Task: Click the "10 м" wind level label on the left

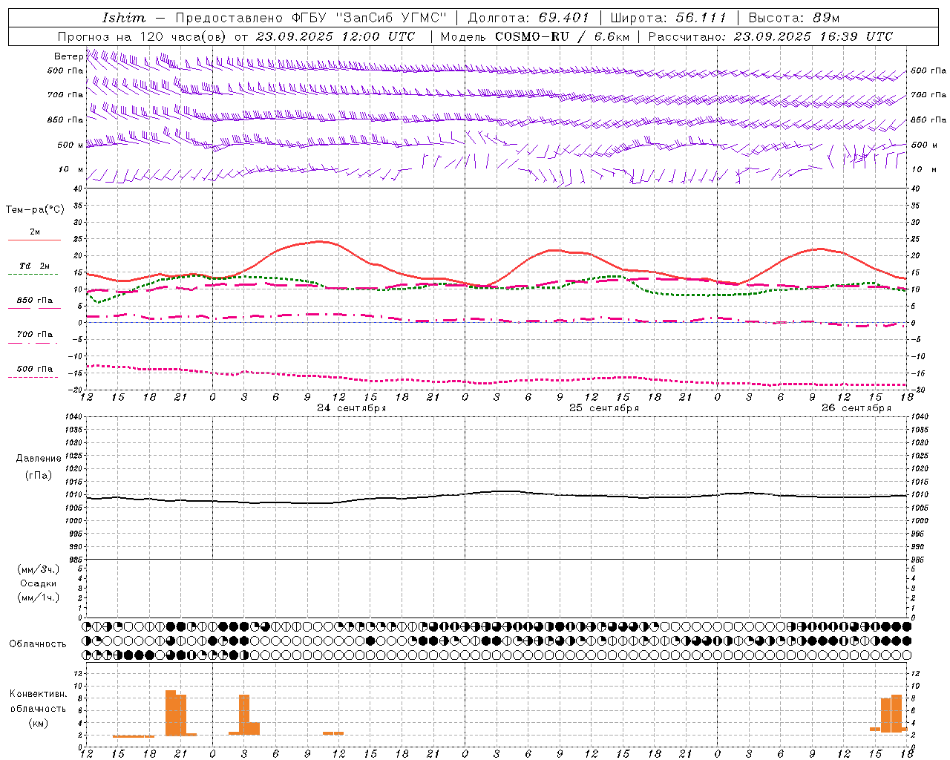Action: point(71,170)
